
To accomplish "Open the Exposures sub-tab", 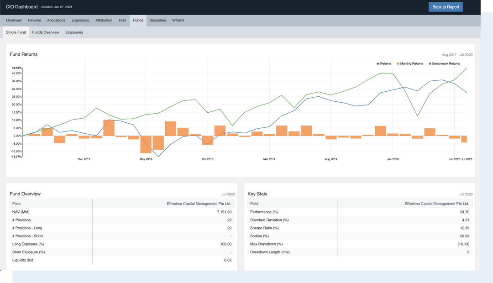I will (74, 32).
